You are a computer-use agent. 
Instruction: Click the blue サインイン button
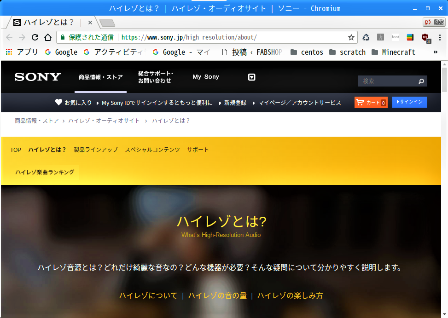(x=410, y=102)
